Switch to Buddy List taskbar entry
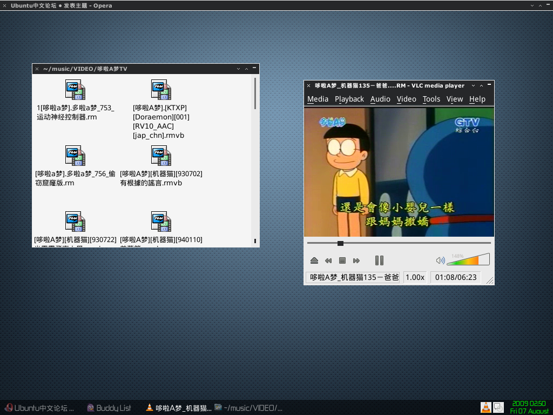The width and height of the screenshot is (553, 415). pyautogui.click(x=109, y=408)
